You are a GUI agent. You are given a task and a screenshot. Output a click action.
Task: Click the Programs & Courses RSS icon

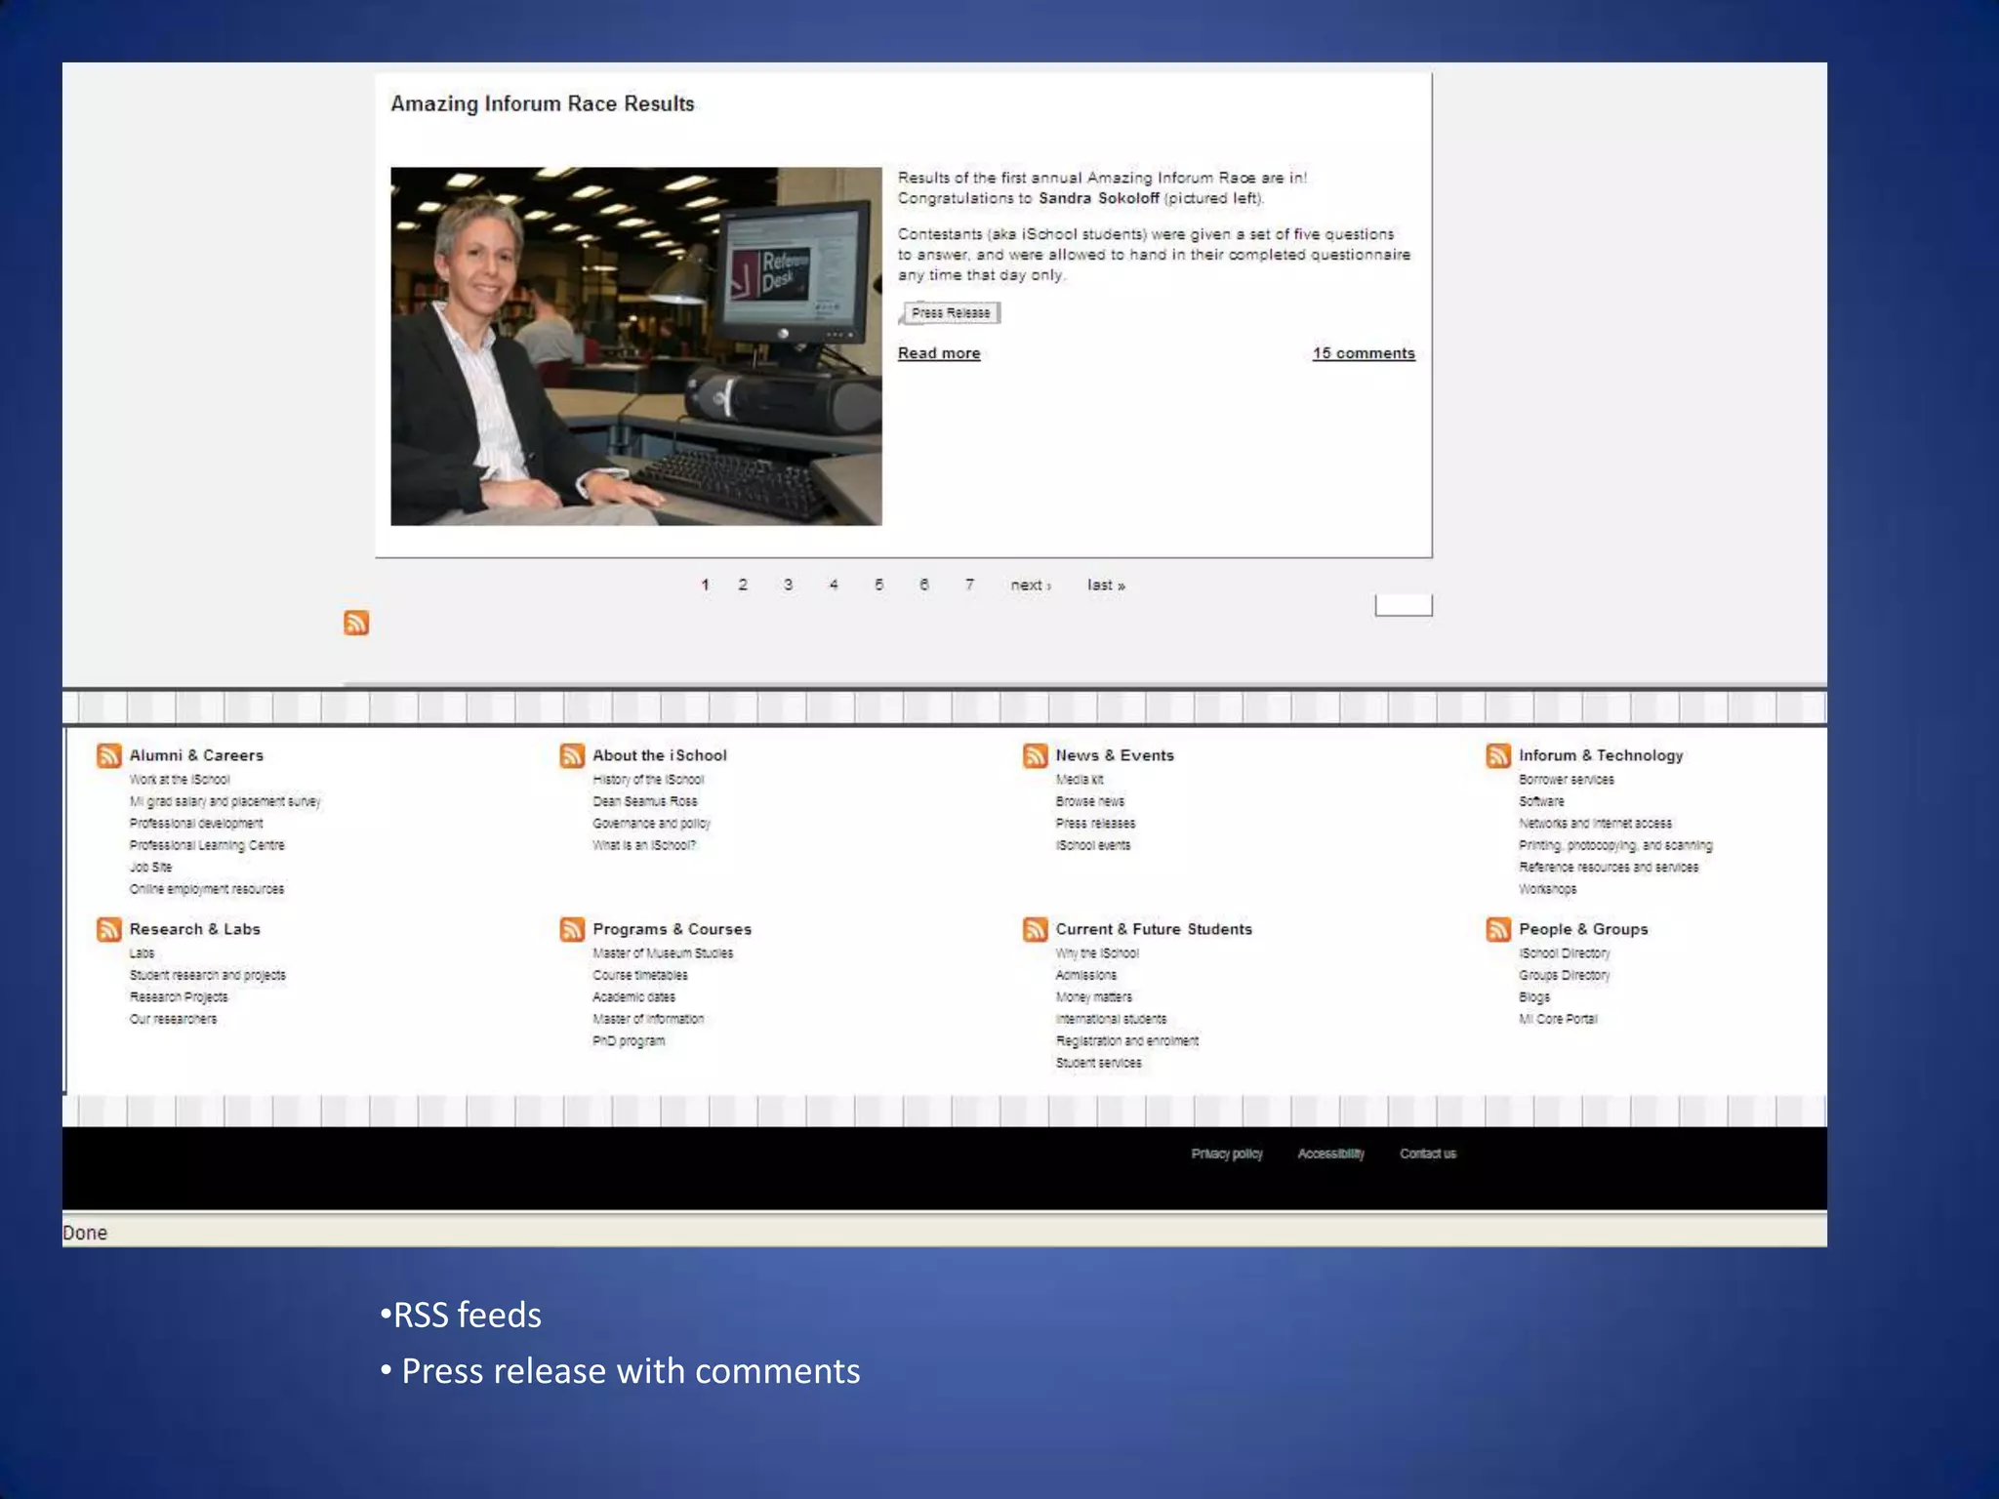pos(572,929)
